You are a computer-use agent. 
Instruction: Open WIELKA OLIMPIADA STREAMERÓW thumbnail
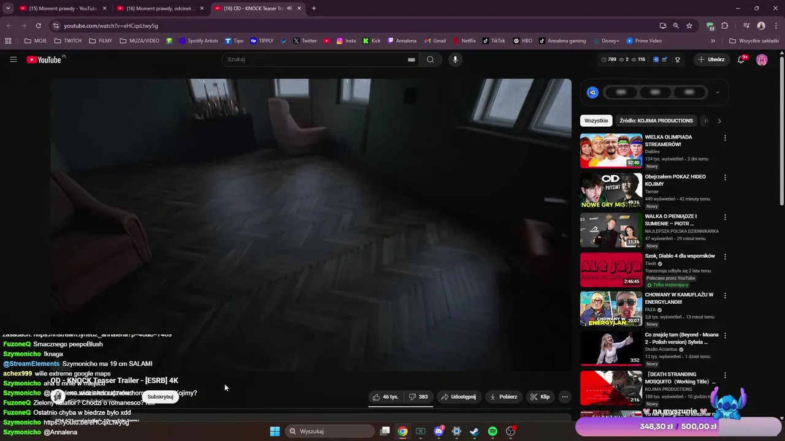pyautogui.click(x=611, y=151)
